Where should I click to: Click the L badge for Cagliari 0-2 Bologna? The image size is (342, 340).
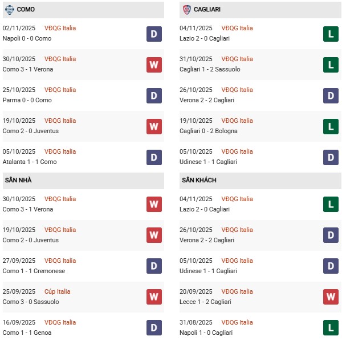pos(331,126)
